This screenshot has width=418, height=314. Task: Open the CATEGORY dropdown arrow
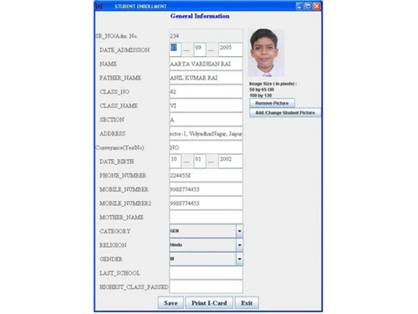[239, 231]
